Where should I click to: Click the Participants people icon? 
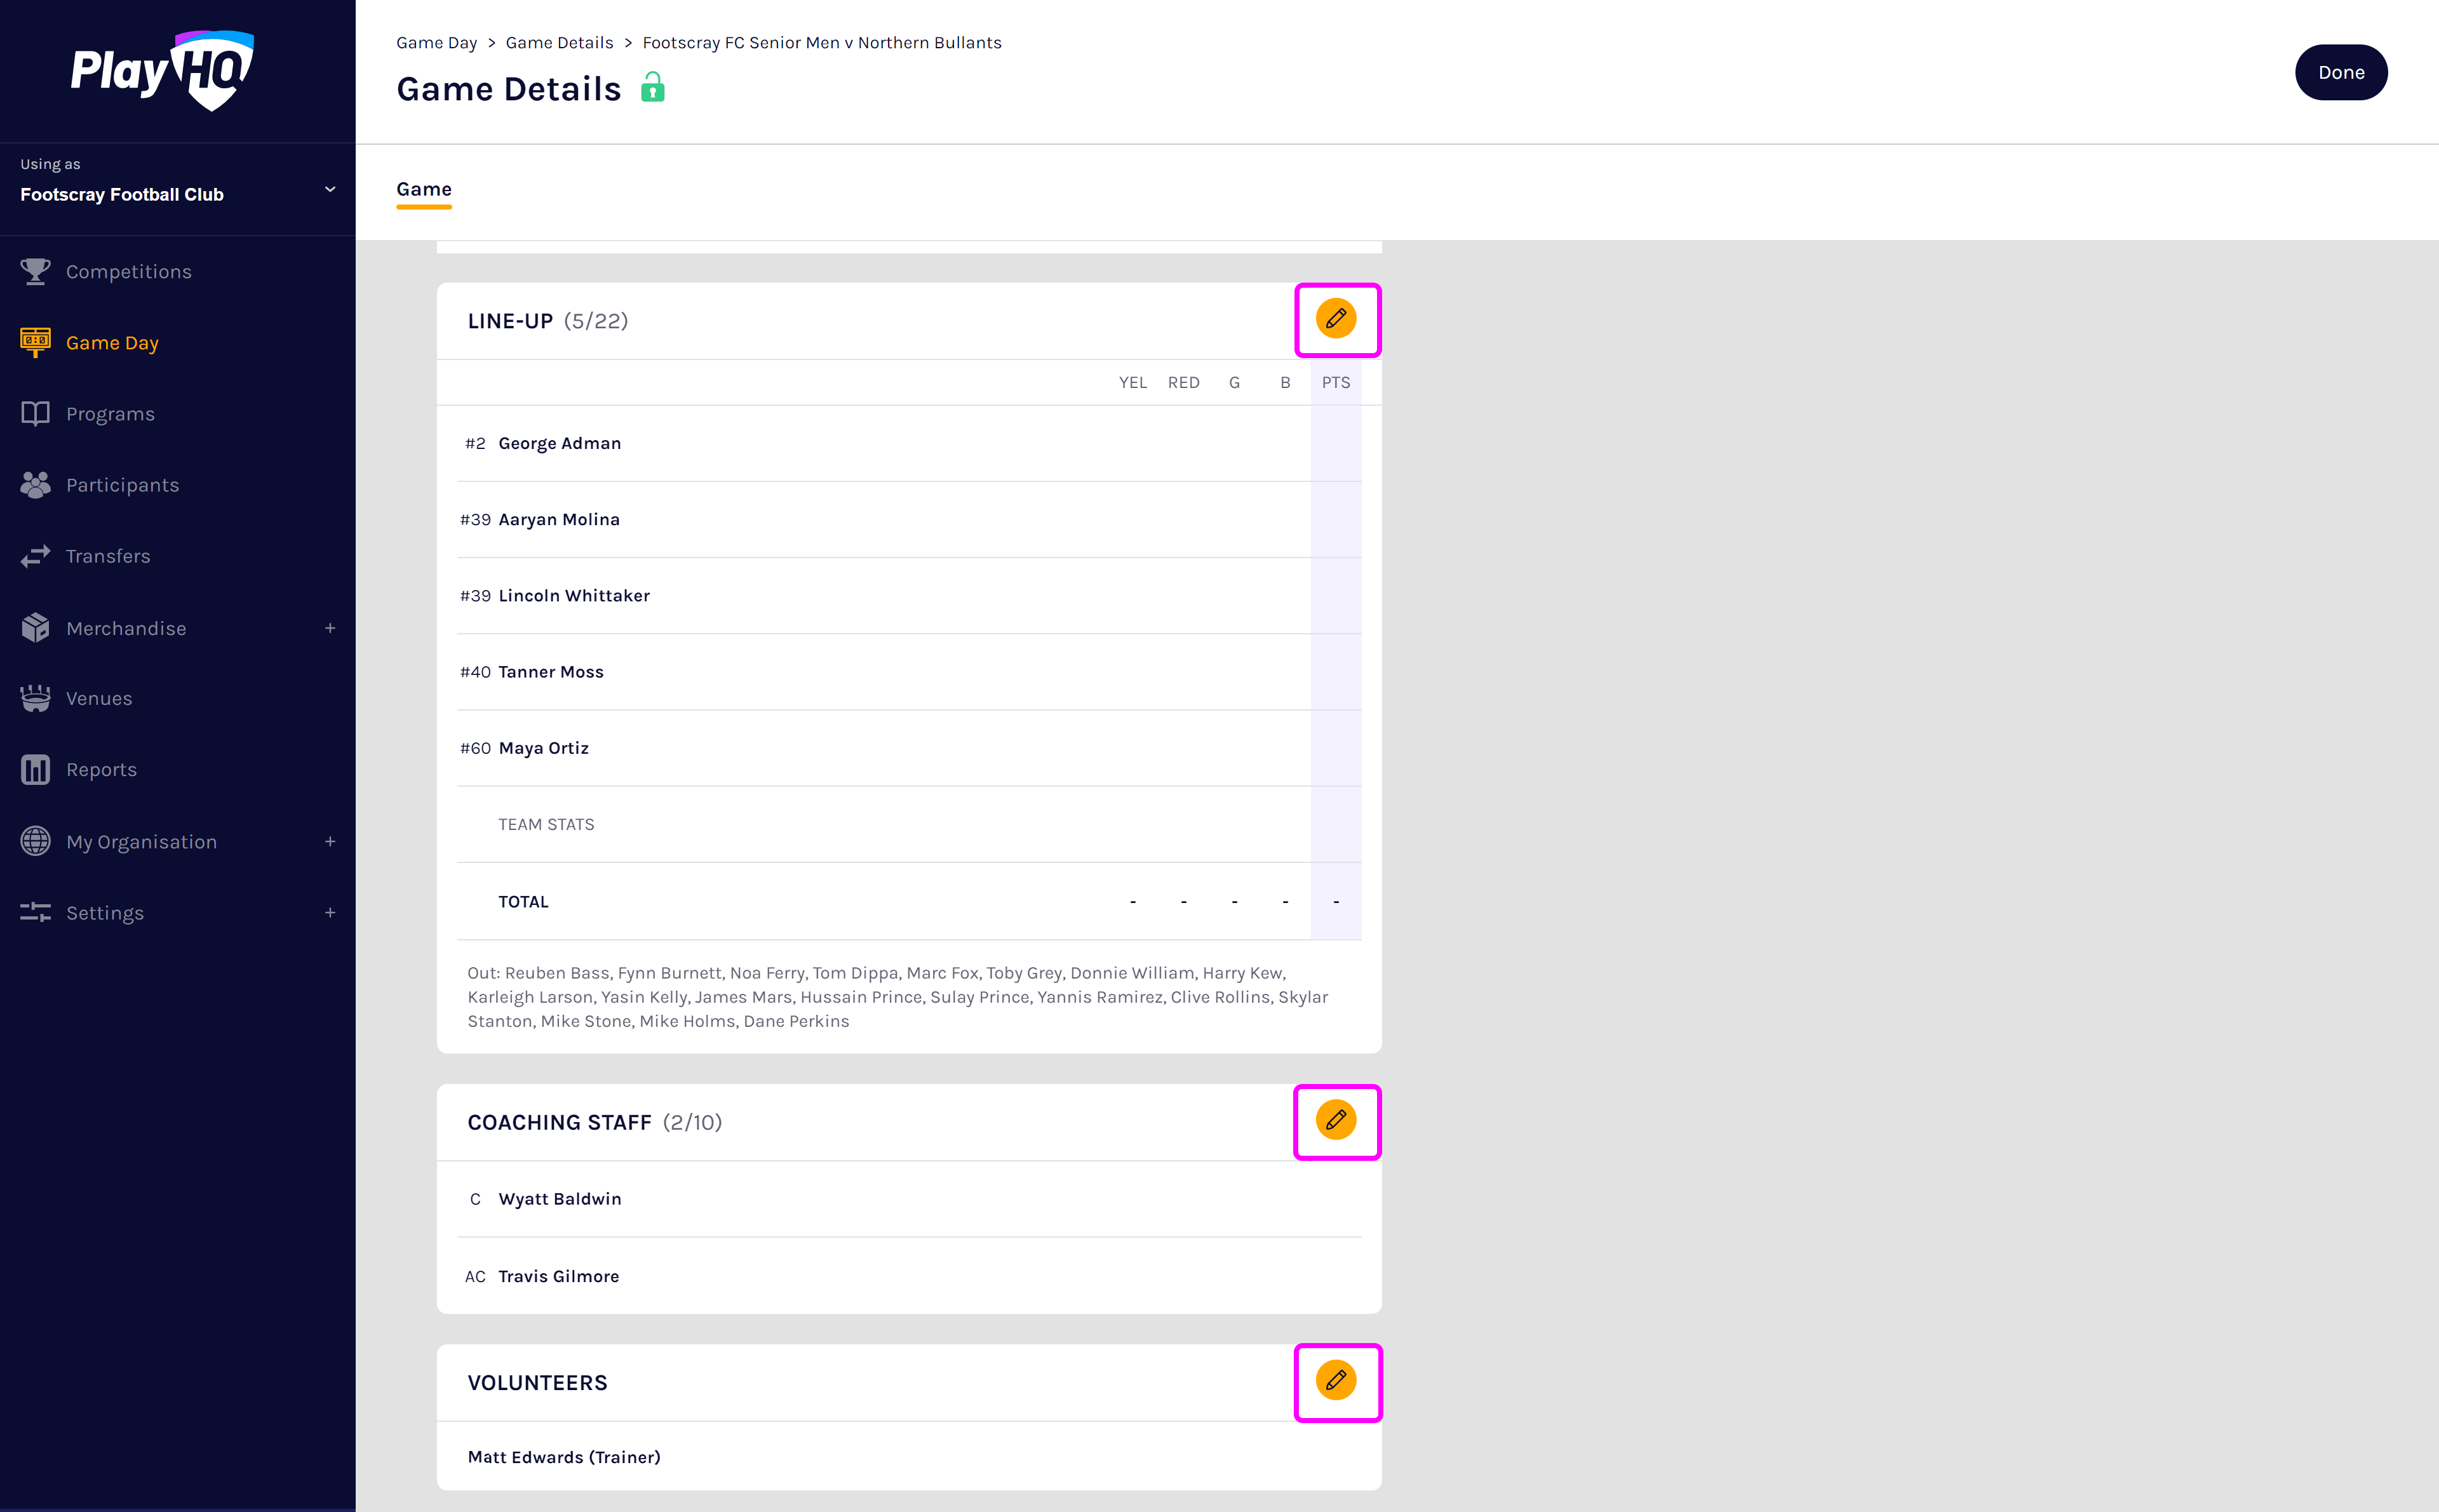tap(35, 485)
